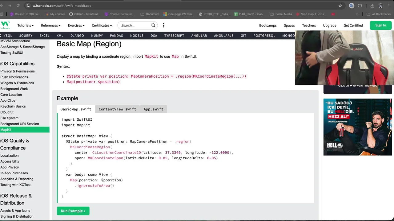Open Teachers in top navigation
Screen dimensions: 394x221
(x=309, y=25)
